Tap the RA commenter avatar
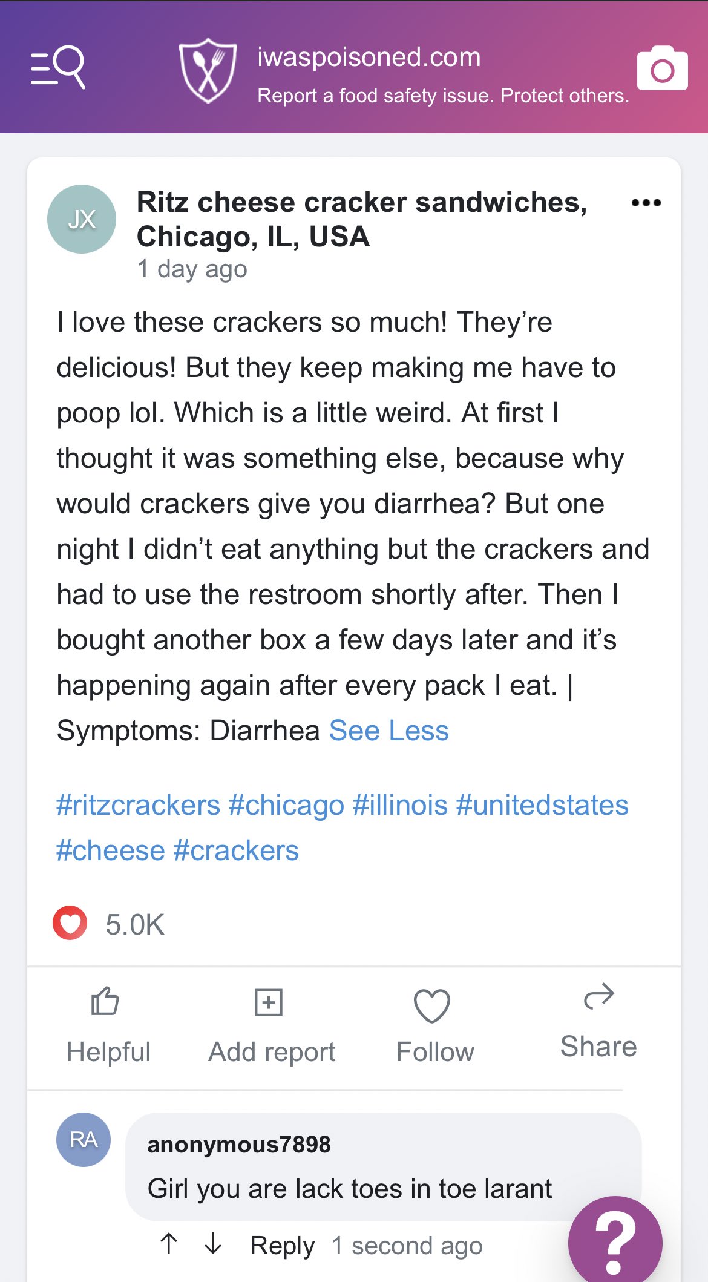The height and width of the screenshot is (1282, 708). tap(84, 1140)
